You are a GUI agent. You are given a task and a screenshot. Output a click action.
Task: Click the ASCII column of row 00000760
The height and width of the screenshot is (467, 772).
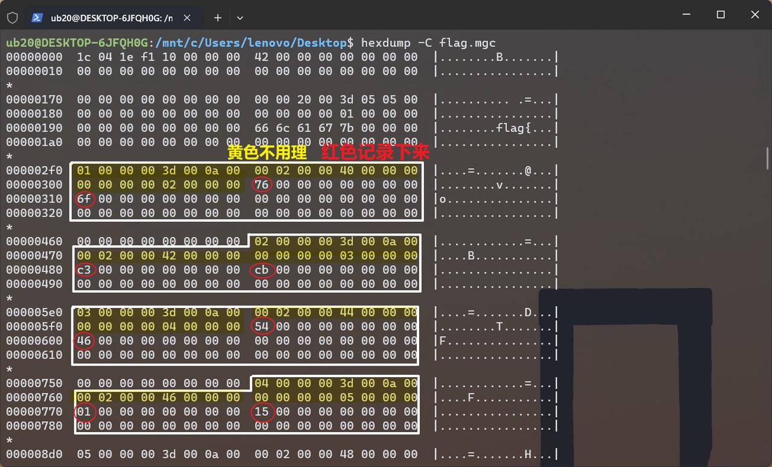coord(496,398)
